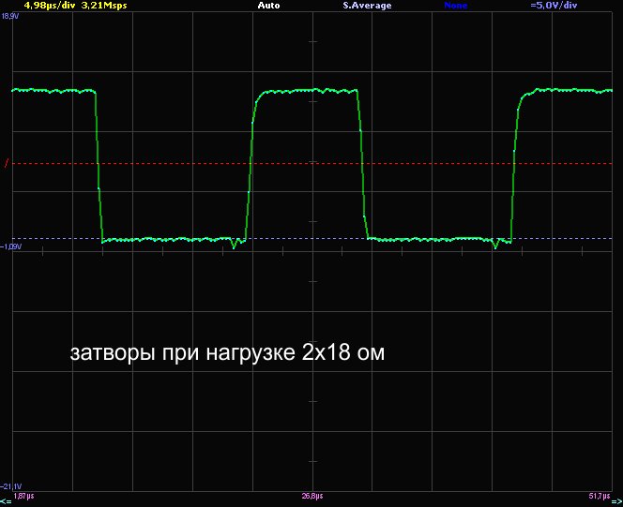623x507 pixels.
Task: Click the =5,0V/div vertical scale
Action: tap(554, 6)
